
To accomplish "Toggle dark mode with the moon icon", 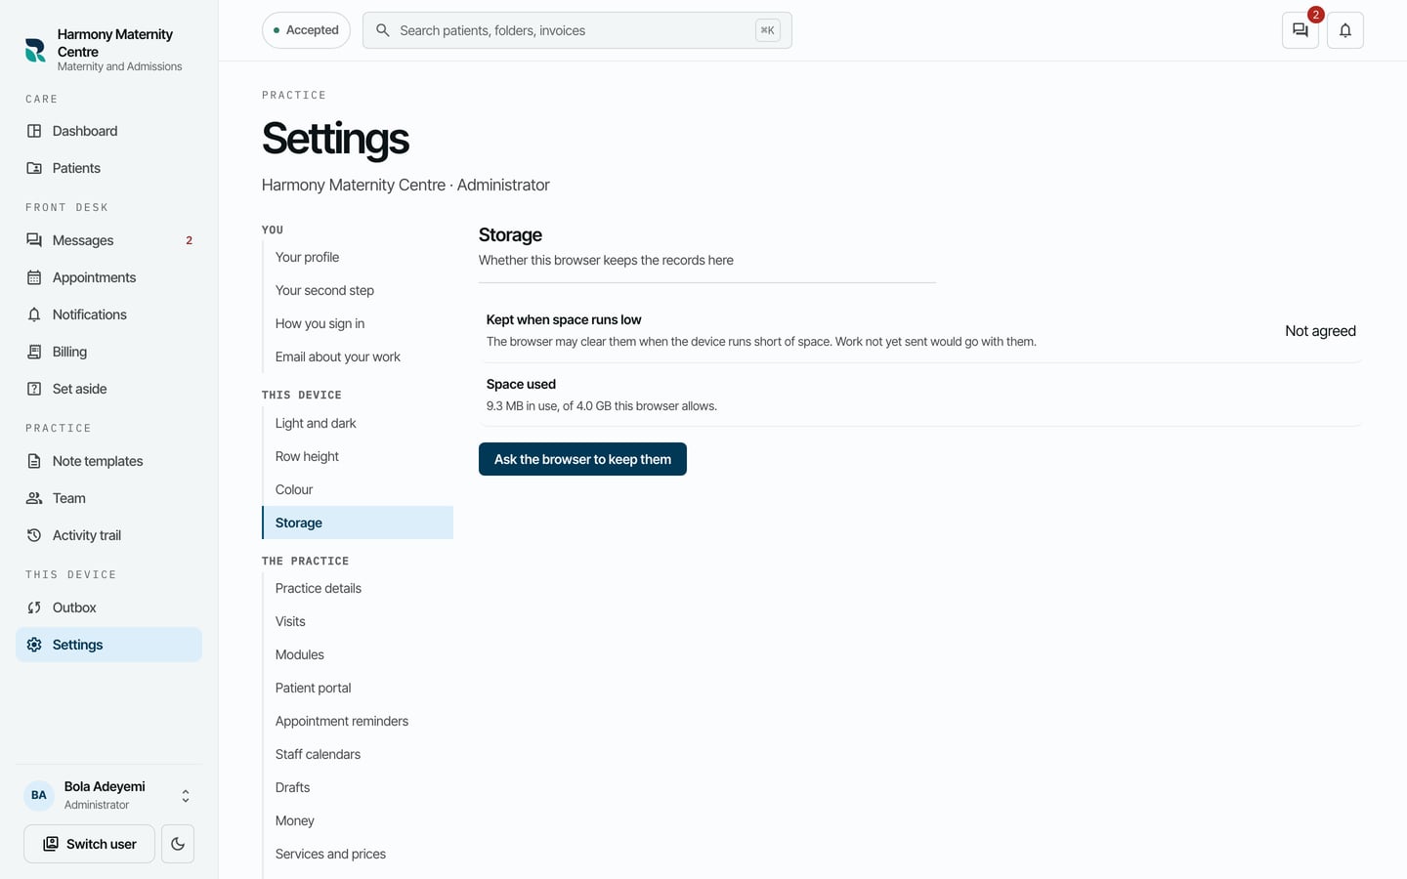I will [178, 844].
